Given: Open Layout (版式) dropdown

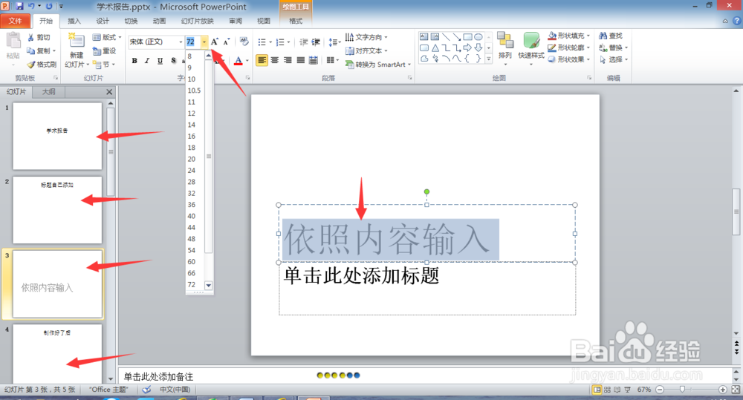Looking at the screenshot, I should pyautogui.click(x=107, y=37).
